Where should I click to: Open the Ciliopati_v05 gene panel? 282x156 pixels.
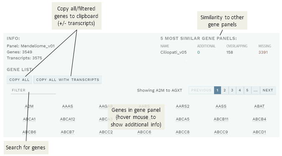pos(173,52)
